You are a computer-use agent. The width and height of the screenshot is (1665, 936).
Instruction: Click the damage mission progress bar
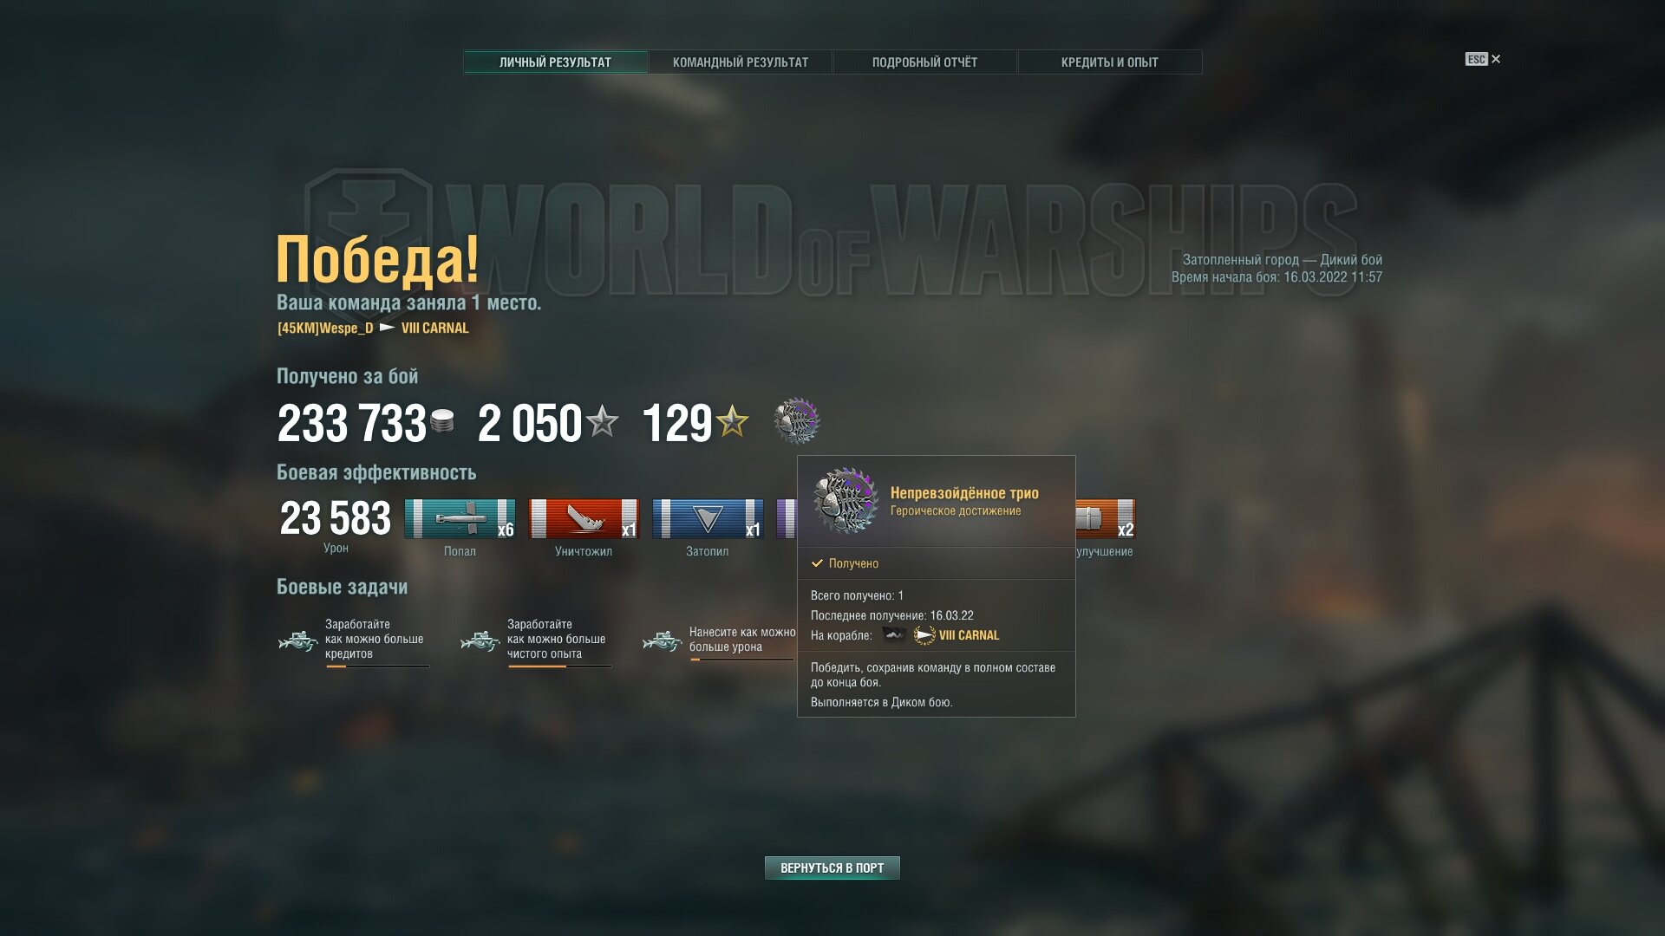pyautogui.click(x=742, y=660)
